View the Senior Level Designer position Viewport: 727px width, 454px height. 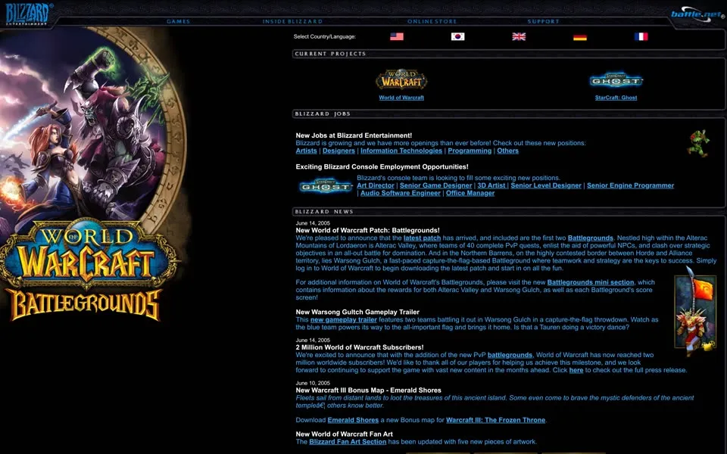click(x=546, y=186)
